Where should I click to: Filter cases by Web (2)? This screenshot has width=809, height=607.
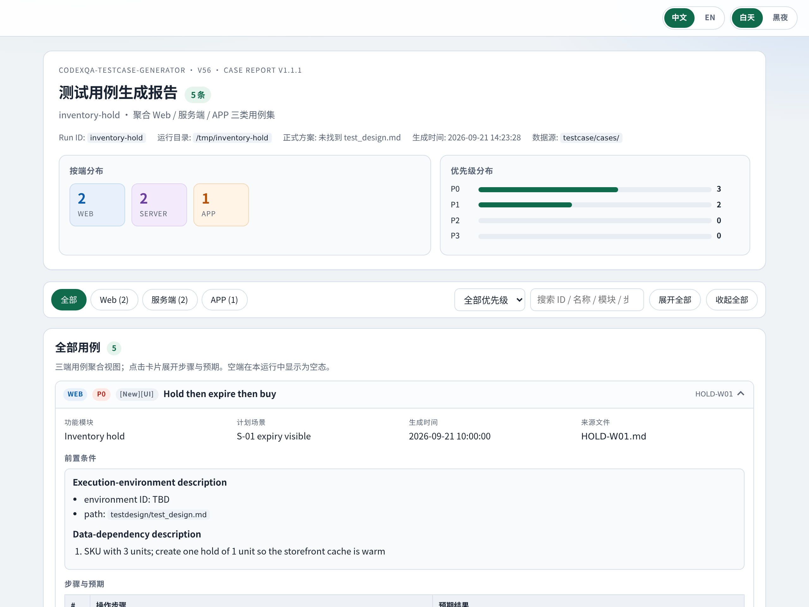(114, 300)
